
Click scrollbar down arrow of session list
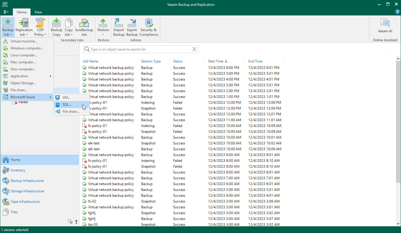coord(398,223)
